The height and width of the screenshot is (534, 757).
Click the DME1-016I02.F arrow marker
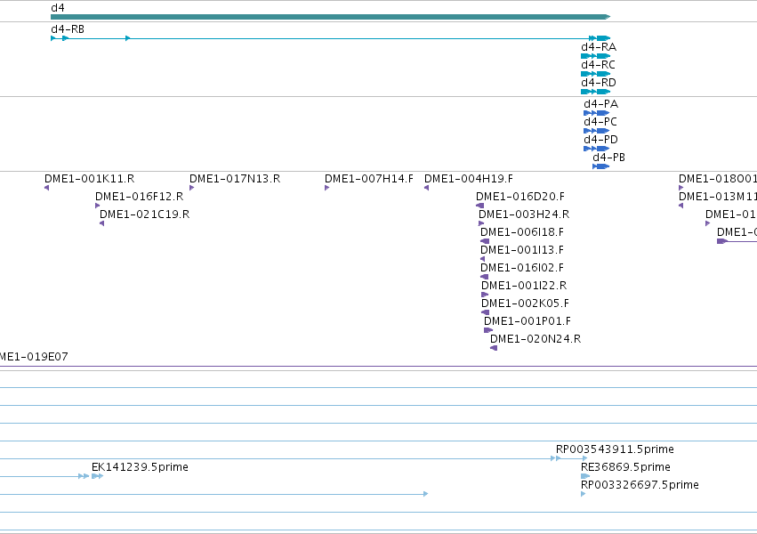pos(484,277)
